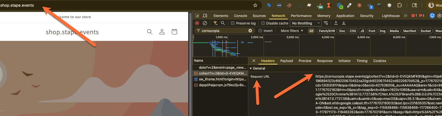Stop recording network log
442x116 pixels.
pos(197,23)
